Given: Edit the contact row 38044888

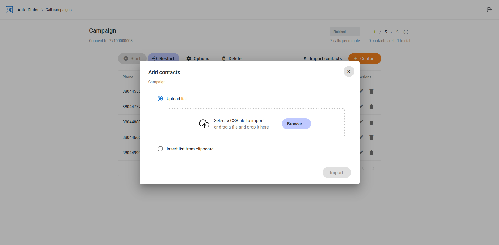Looking at the screenshot, I should (362, 122).
